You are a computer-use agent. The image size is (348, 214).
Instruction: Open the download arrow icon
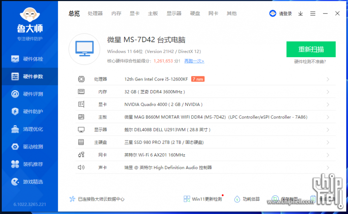(x=300, y=13)
